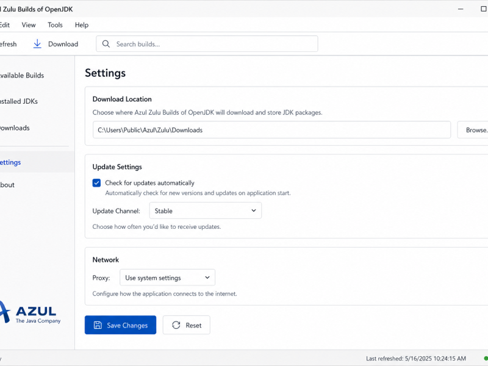488x366 pixels.
Task: Maximize the Azul Zulu window
Action: 484,9
